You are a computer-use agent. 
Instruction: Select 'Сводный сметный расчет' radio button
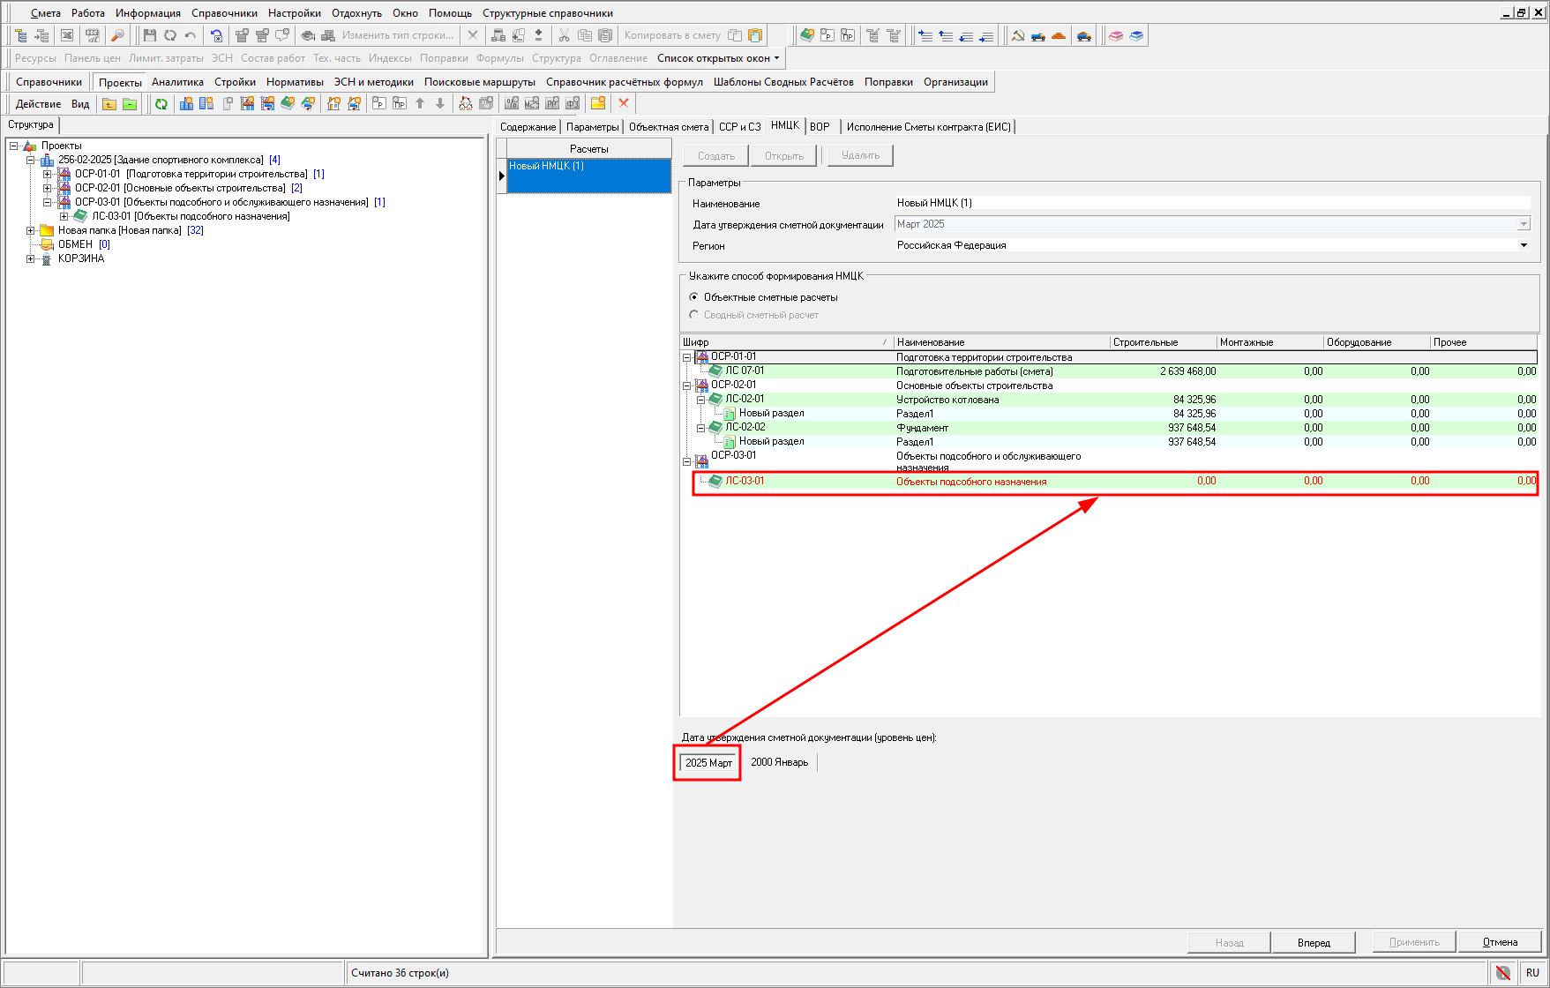(694, 315)
